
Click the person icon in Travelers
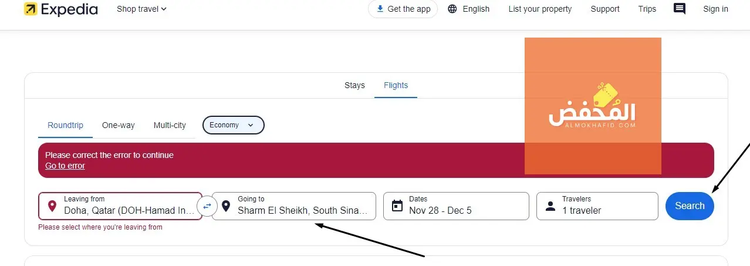pyautogui.click(x=550, y=206)
